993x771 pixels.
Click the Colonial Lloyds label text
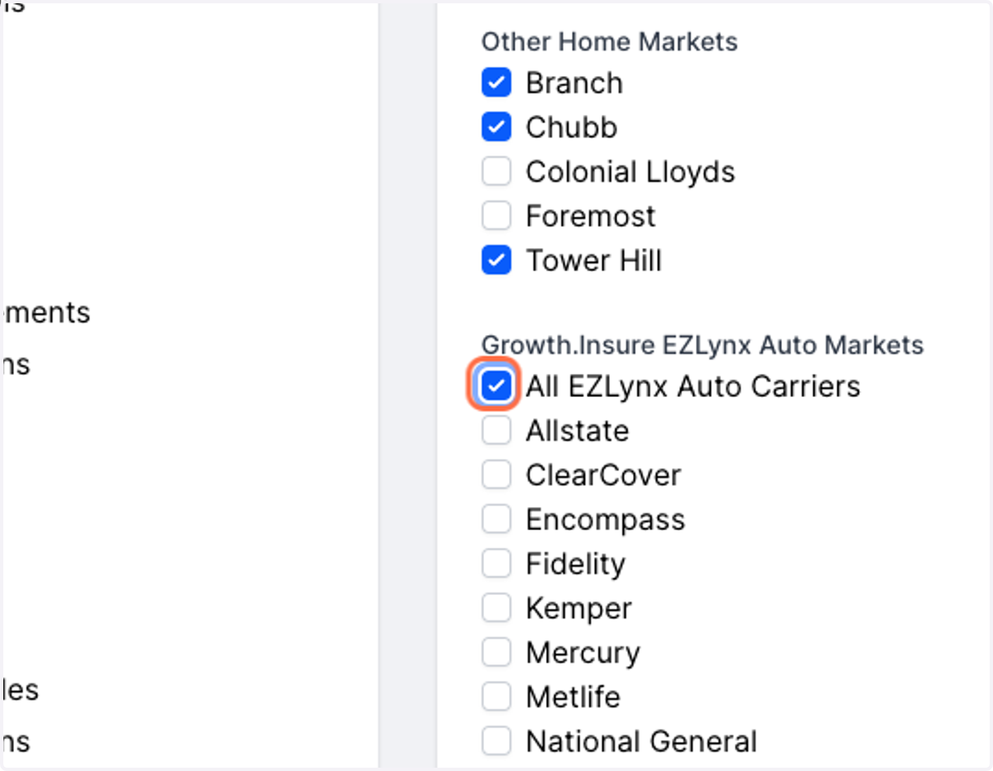point(631,172)
